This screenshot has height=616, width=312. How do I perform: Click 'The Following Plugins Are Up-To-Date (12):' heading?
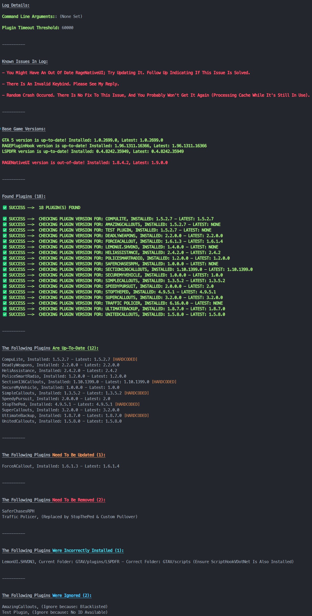click(50, 348)
